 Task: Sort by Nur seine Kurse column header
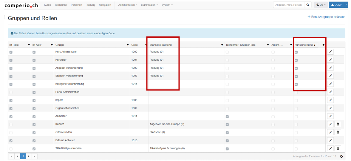305,45
